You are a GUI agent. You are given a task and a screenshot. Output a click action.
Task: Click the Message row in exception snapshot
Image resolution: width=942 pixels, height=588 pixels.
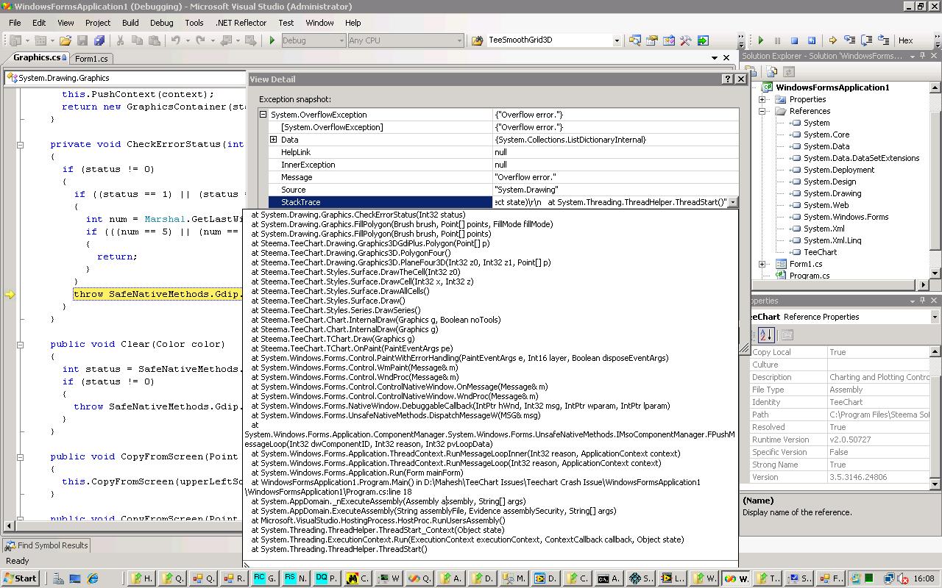500,177
